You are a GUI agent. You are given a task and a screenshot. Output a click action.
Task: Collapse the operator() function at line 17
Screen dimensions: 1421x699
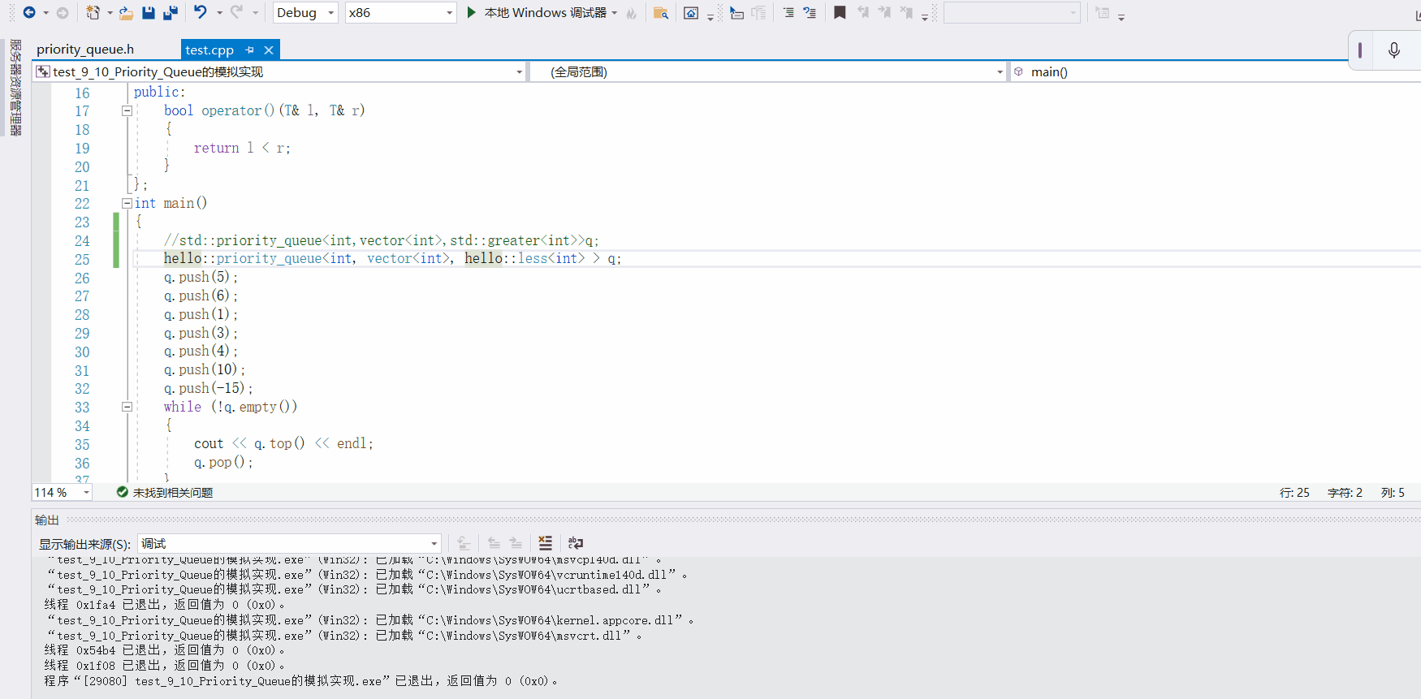click(x=127, y=110)
